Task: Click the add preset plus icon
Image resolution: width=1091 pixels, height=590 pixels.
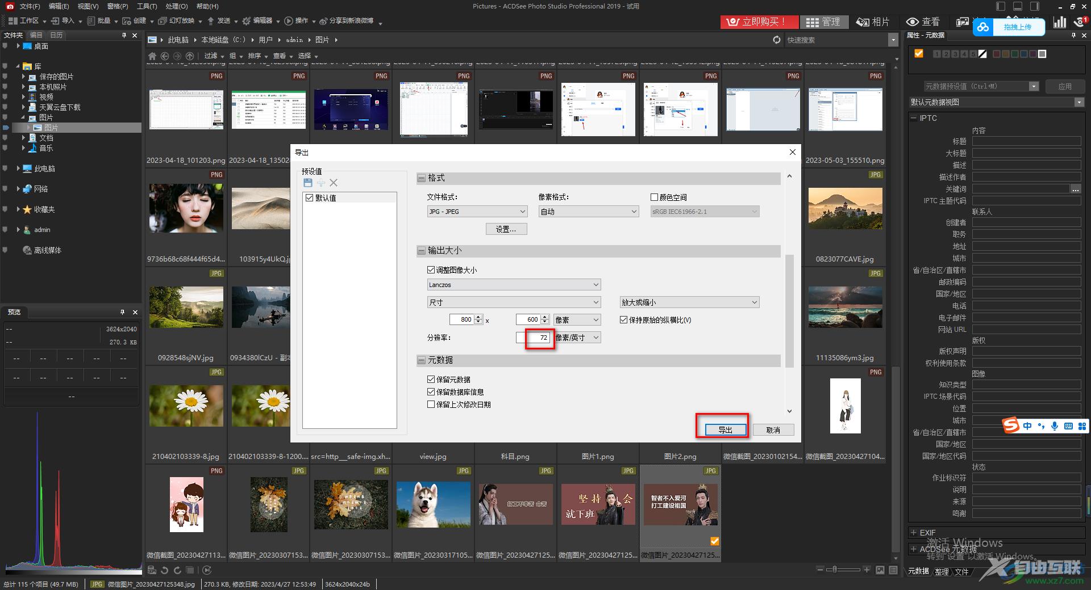Action: click(321, 183)
